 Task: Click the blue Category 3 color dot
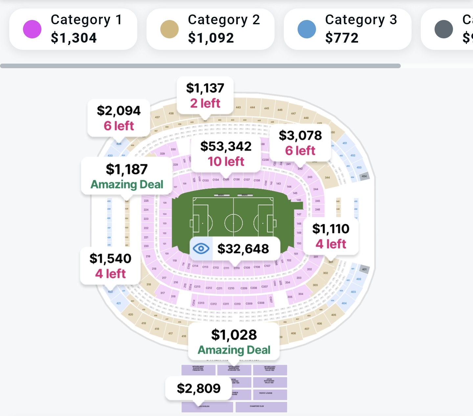pos(307,29)
